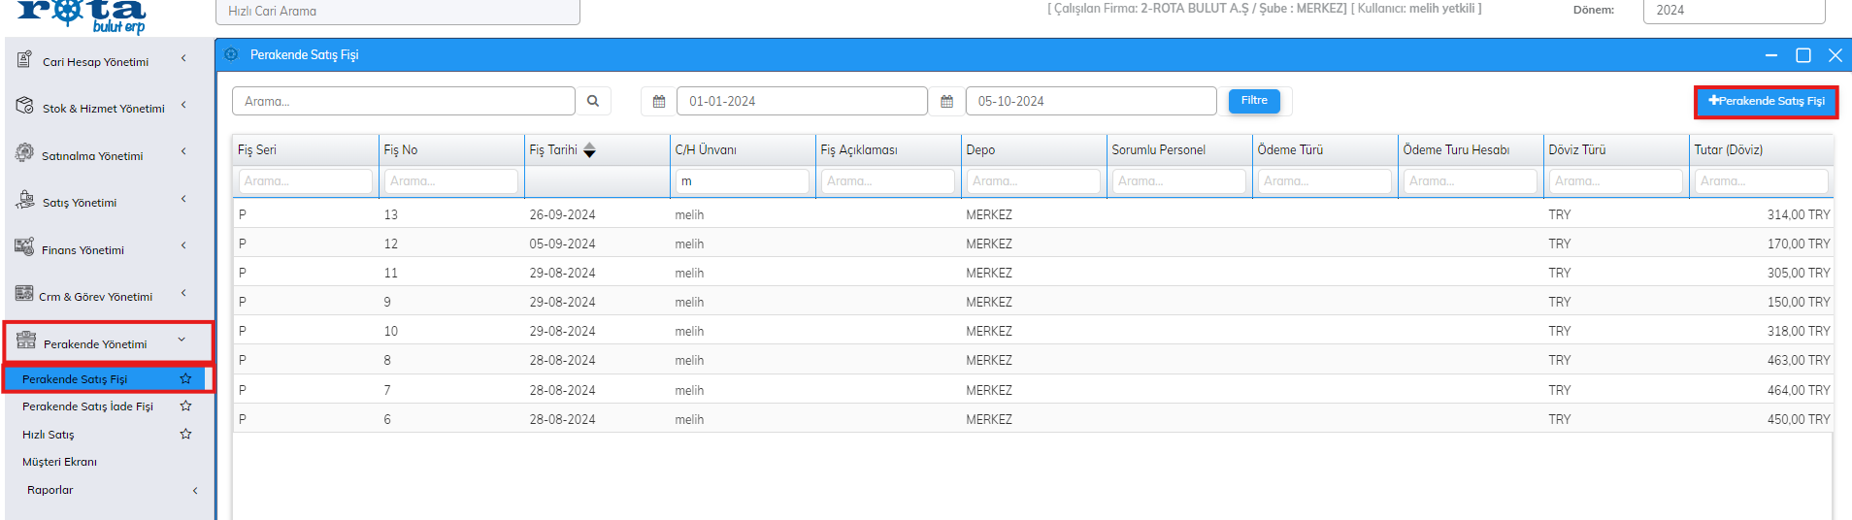Collapse the Perakende Yönetimi menu chevron
1852x520 pixels.
(182, 340)
